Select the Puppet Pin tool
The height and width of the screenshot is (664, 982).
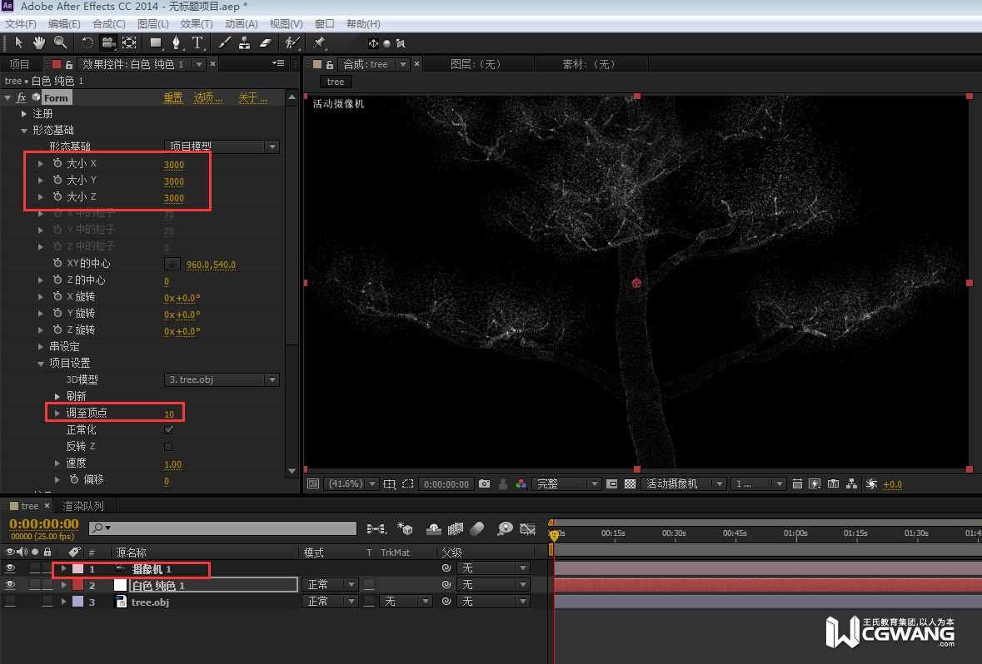coord(319,42)
